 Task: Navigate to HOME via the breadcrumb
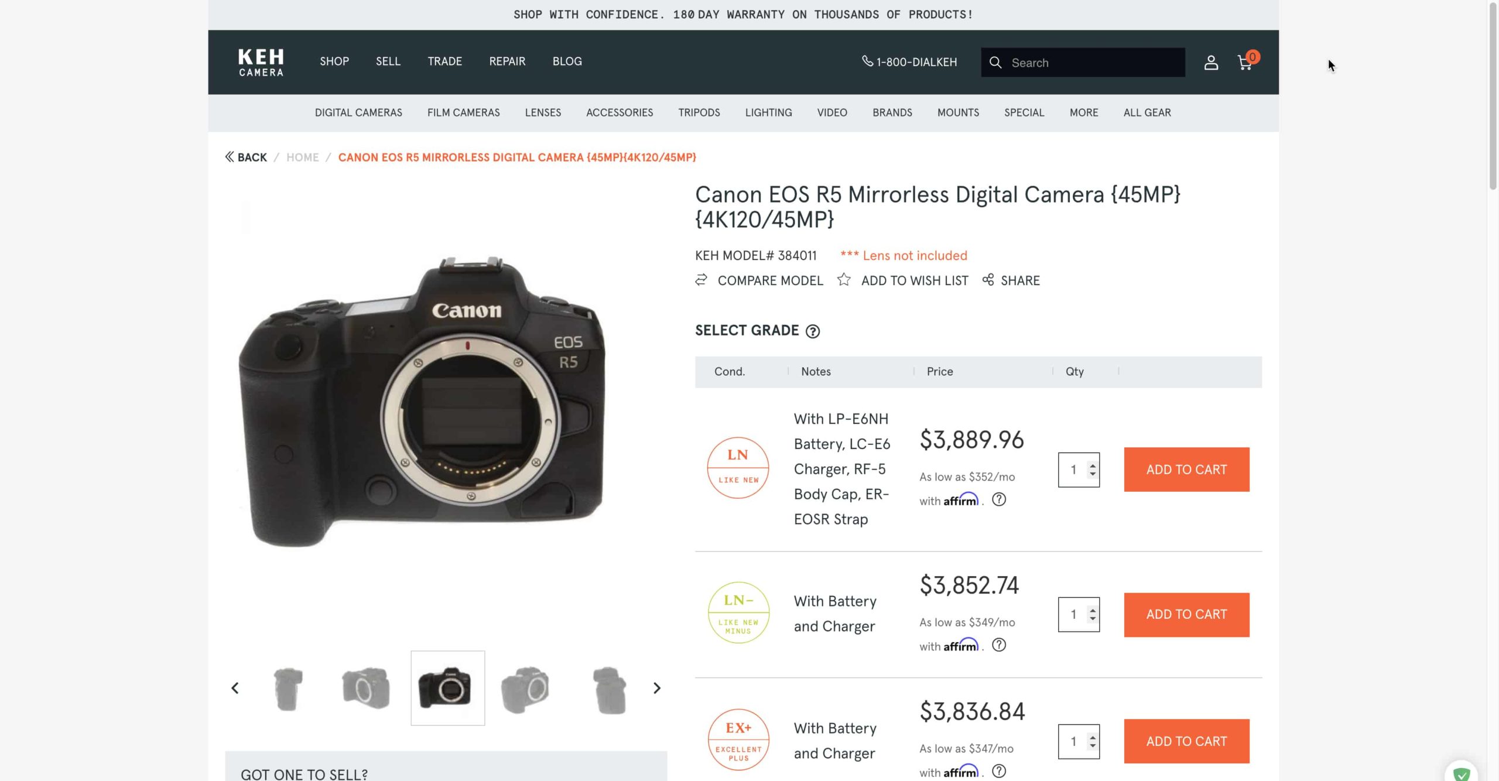(302, 157)
